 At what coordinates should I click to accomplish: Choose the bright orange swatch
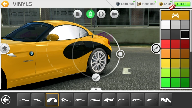point(166,54)
